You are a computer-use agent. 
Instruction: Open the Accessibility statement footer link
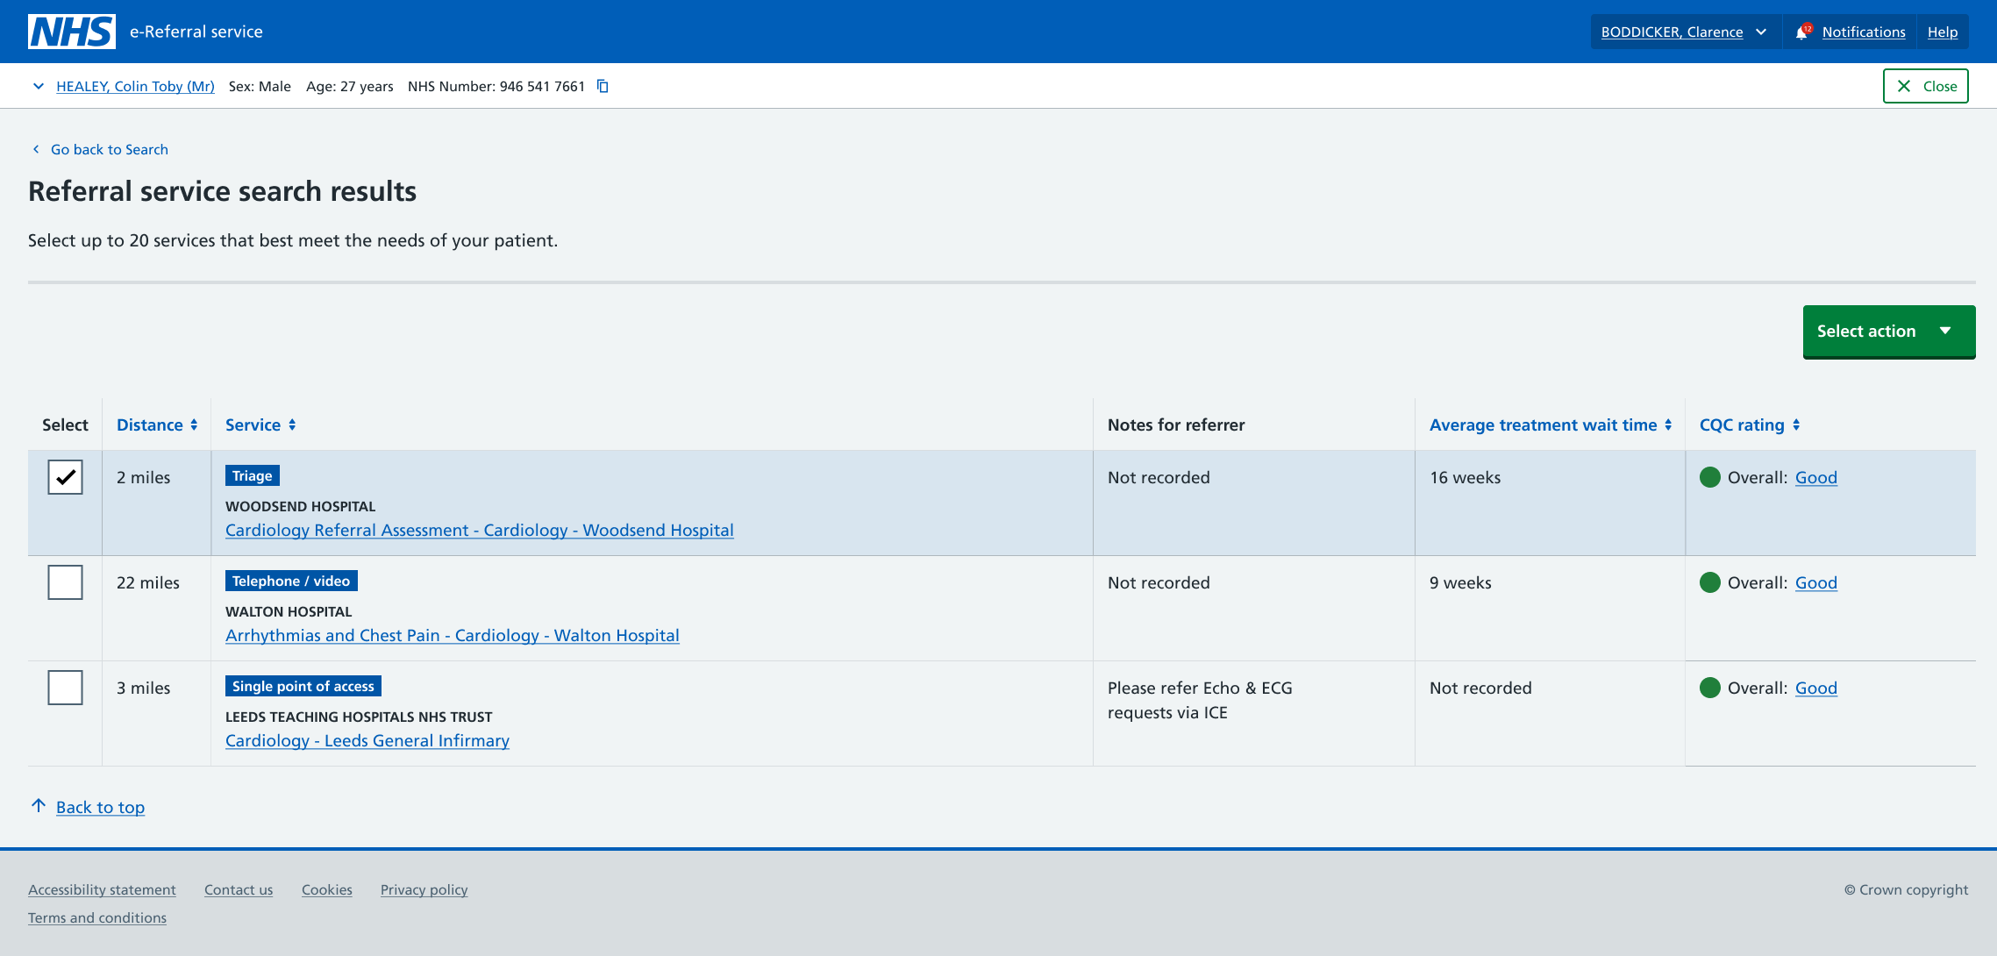102,889
